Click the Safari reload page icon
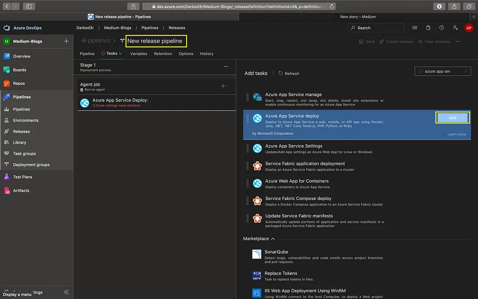The height and width of the screenshot is (299, 478). coord(332,7)
